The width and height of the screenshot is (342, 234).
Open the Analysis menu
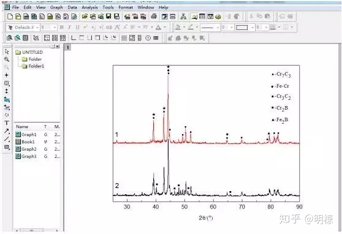point(89,7)
